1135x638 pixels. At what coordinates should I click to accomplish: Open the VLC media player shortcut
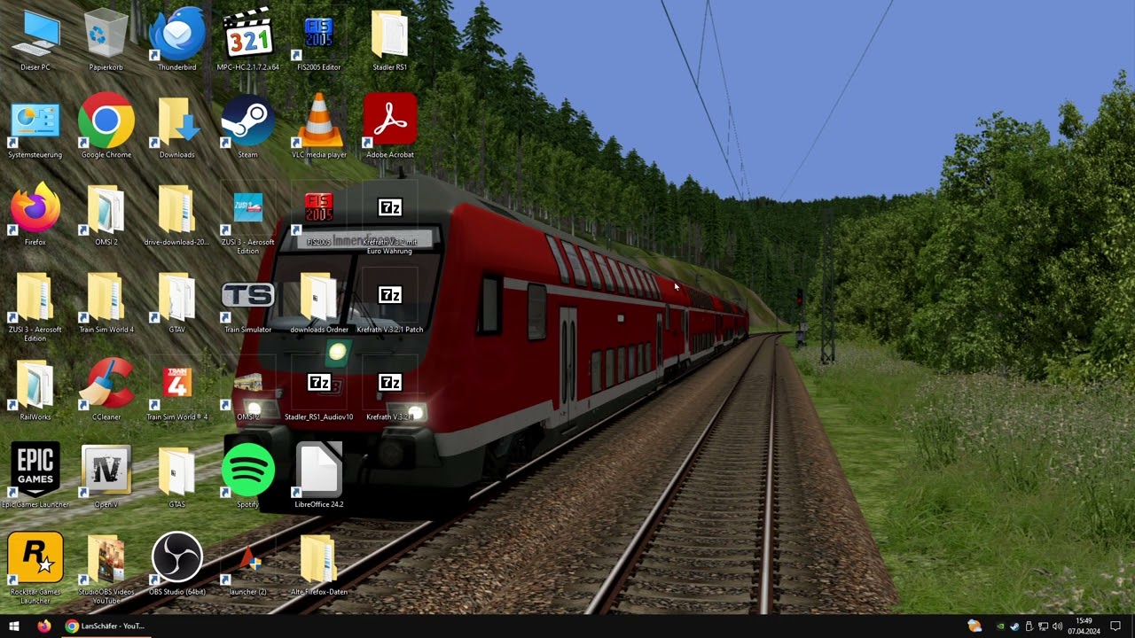[x=319, y=128]
